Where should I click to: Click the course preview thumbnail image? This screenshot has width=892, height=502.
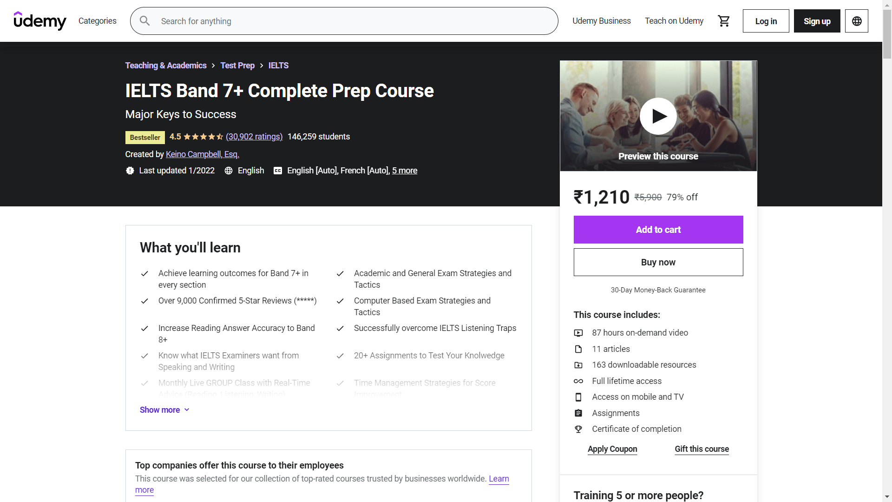(658, 116)
